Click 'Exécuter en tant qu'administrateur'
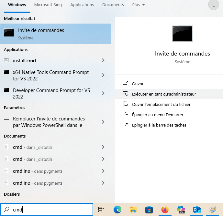 click(x=164, y=94)
